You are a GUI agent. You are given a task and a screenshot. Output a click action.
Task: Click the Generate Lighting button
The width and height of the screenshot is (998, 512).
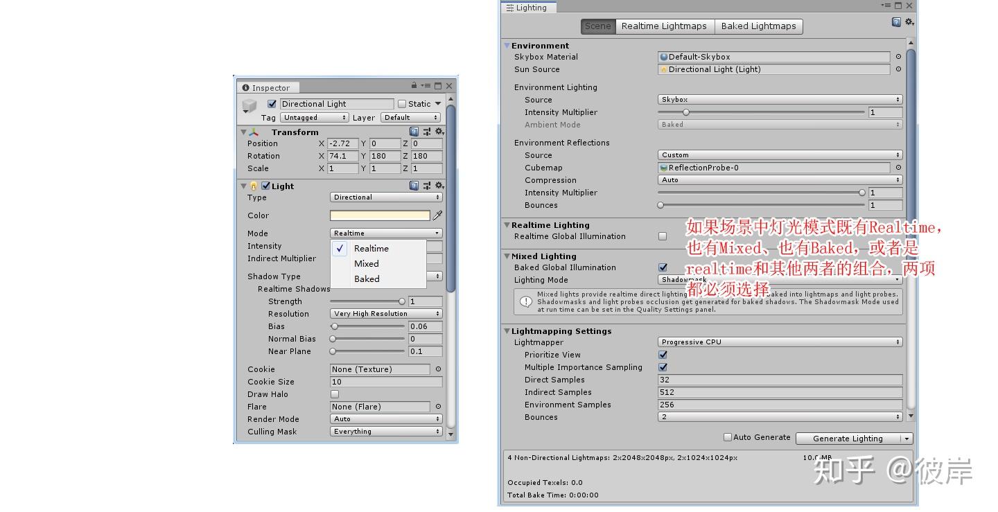(848, 439)
